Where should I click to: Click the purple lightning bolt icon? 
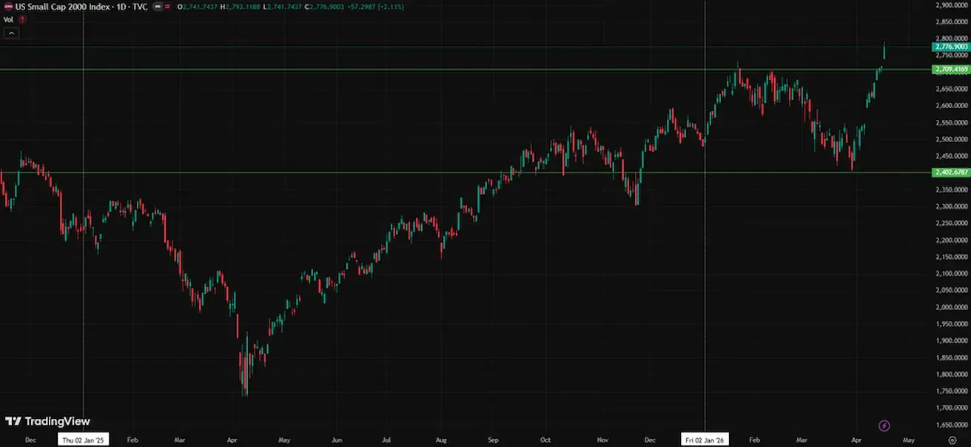[x=884, y=426]
